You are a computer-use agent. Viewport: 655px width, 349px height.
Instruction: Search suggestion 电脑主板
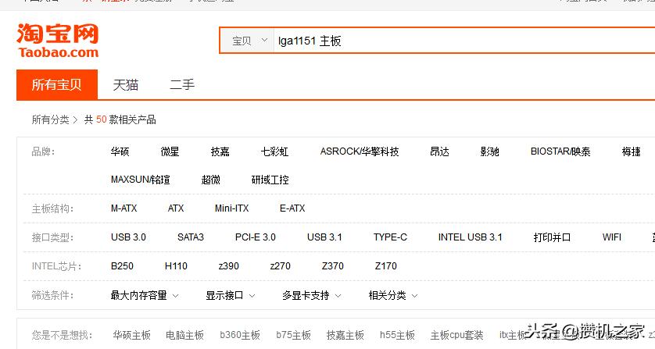(184, 335)
